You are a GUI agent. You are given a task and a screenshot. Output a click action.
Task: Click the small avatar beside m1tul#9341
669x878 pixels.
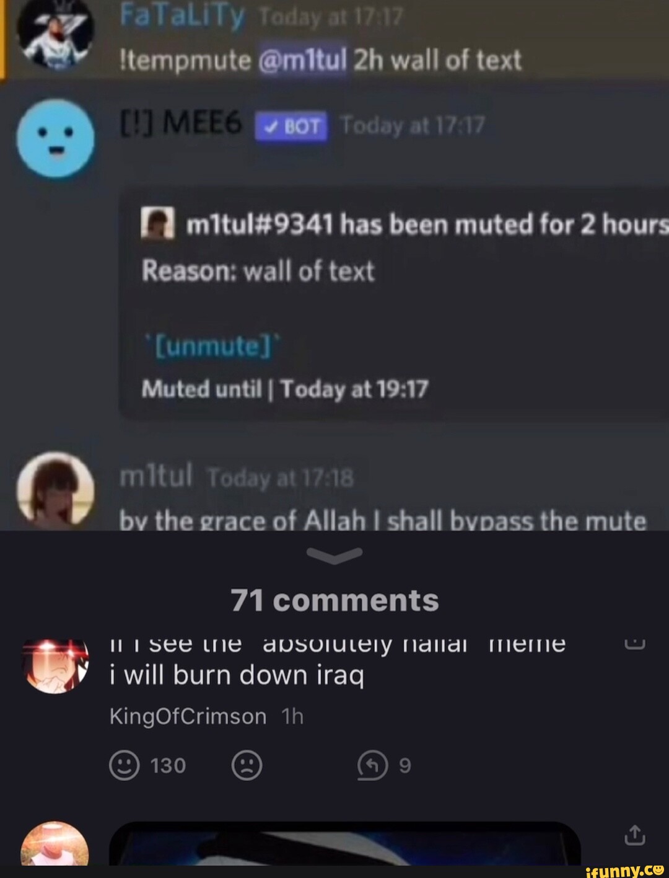pos(157,224)
